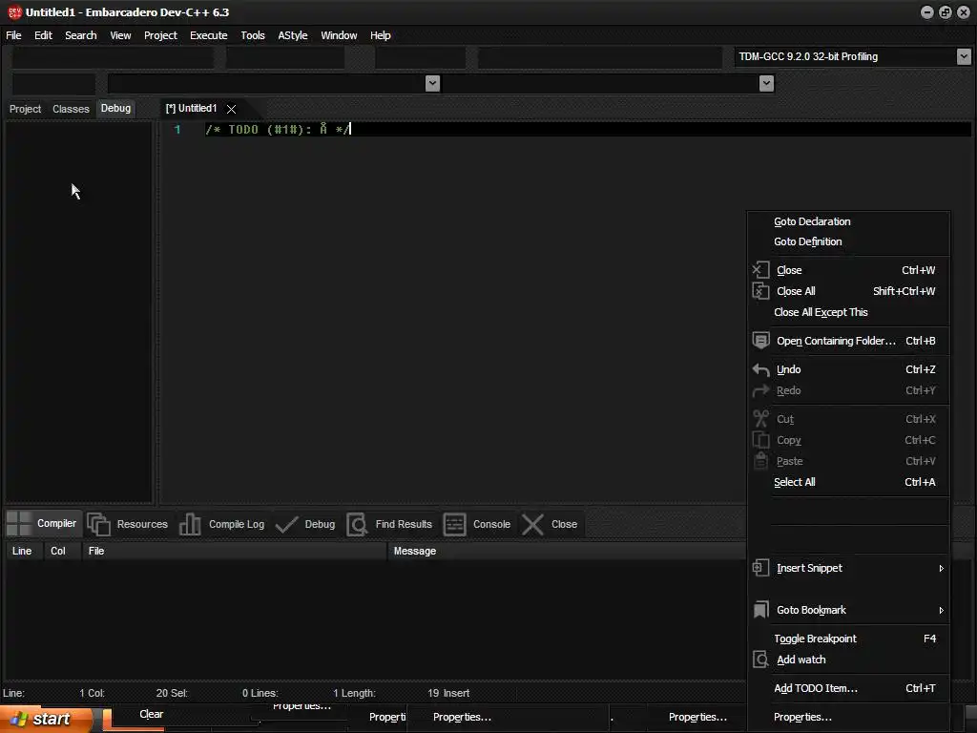Expand the Goto Bookmark submenu arrow
This screenshot has width=977, height=733.
[941, 610]
